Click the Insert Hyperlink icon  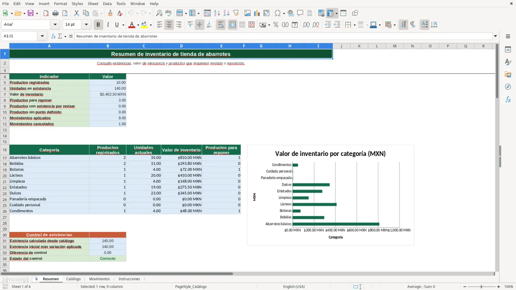[x=291, y=13]
